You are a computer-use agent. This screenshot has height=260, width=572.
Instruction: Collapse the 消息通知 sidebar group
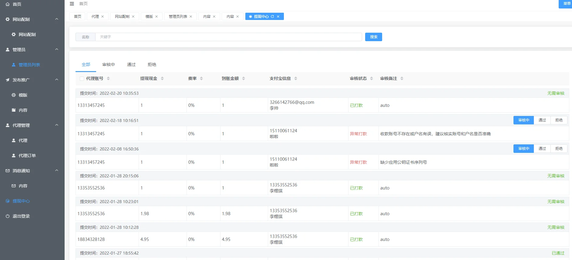coord(57,170)
